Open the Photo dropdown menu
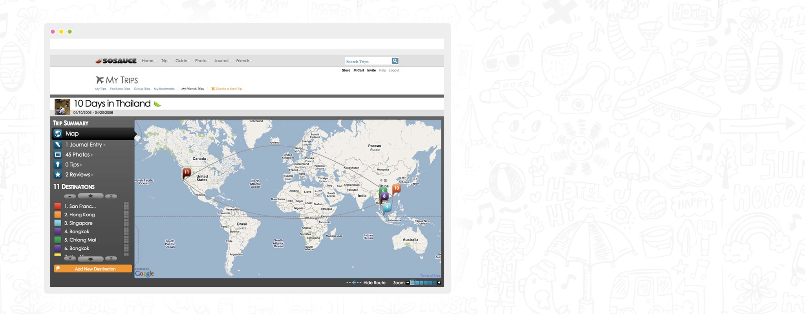 pos(201,61)
